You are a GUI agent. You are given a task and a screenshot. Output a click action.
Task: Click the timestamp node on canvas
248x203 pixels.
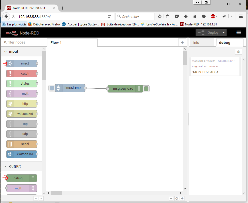tap(70, 88)
